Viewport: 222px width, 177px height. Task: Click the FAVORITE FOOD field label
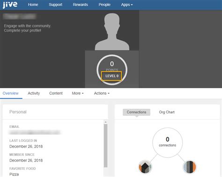coord(22,169)
